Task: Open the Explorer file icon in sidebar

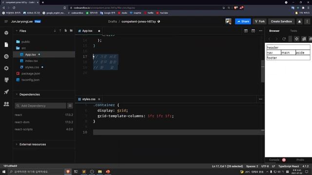Action: (6, 45)
